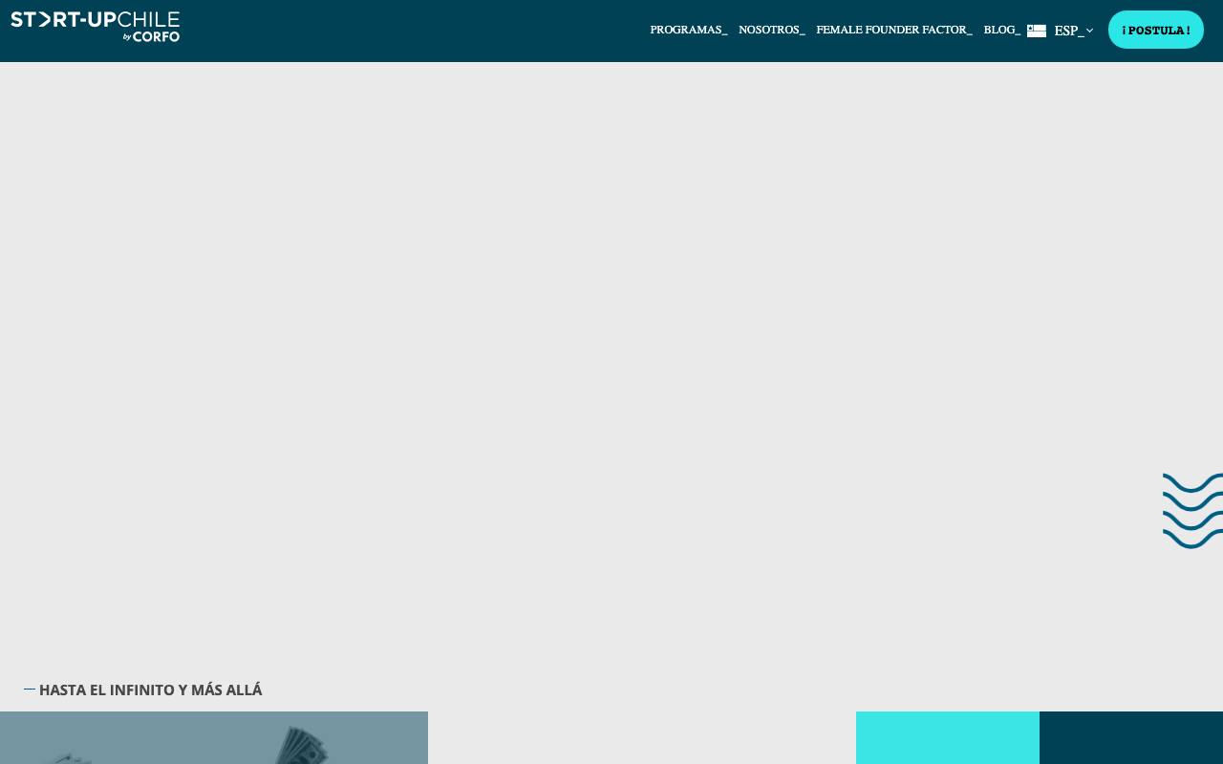1223x764 pixels.
Task: Click the blue wavy lines graphic
Action: point(1192,511)
